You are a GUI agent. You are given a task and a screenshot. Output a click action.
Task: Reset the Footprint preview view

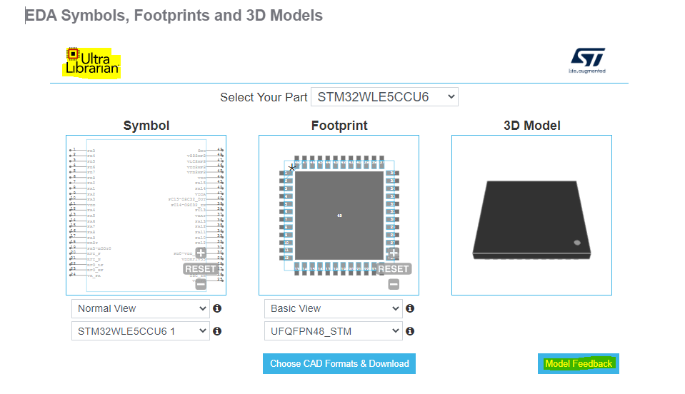point(393,269)
